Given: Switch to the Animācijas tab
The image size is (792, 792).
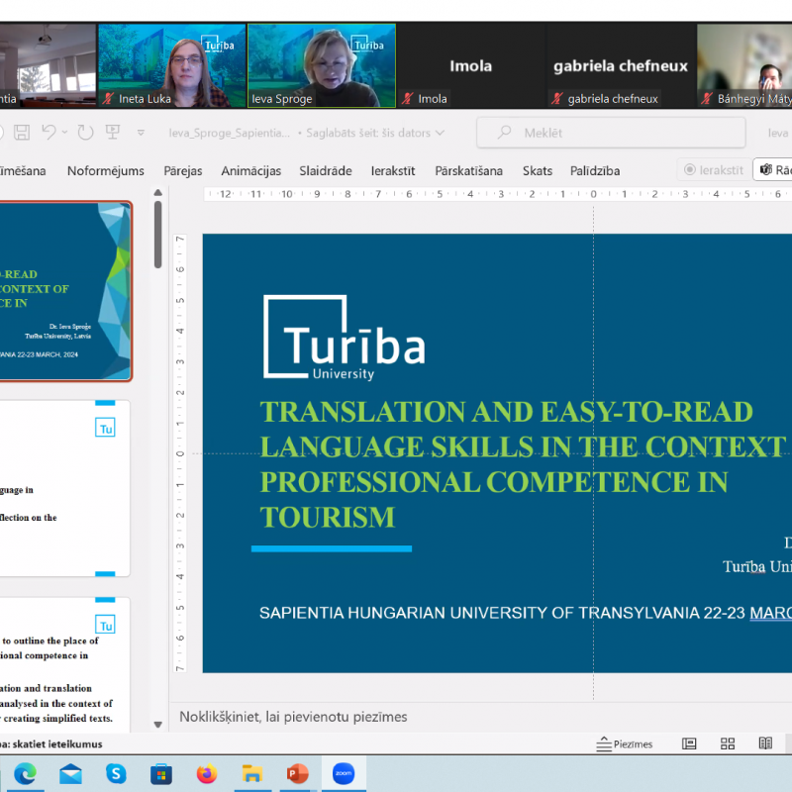Looking at the screenshot, I should point(251,170).
